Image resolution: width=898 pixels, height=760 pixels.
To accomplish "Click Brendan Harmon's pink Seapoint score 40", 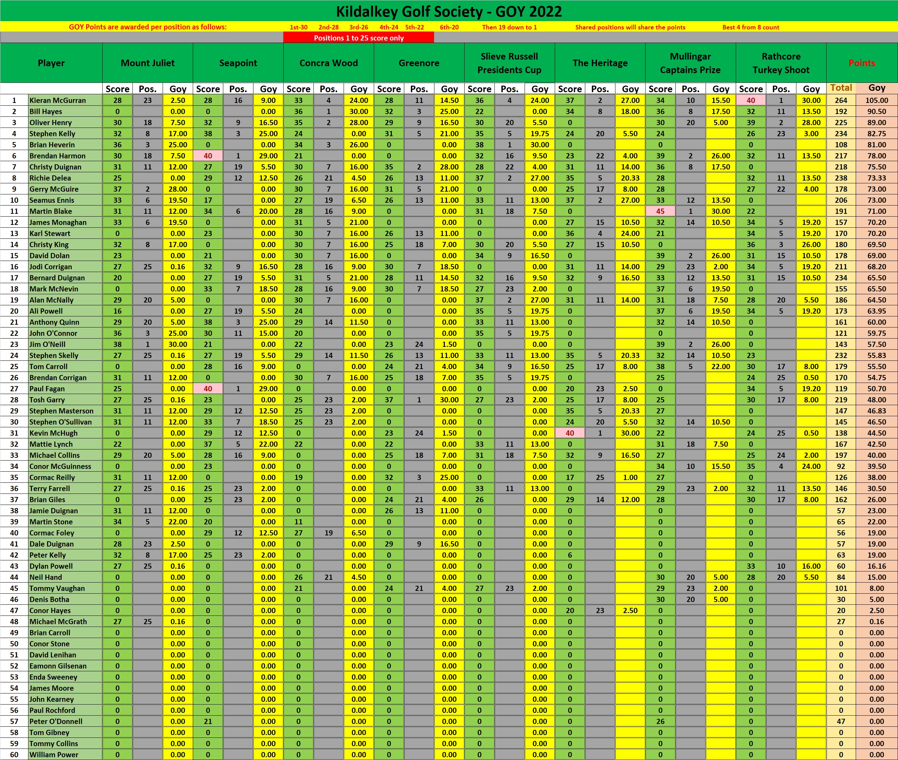I will (x=208, y=156).
